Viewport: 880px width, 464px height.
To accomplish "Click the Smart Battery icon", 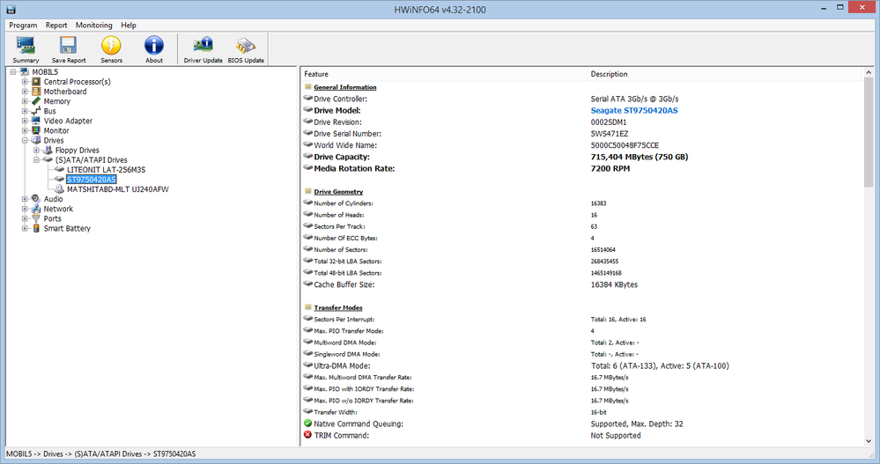I will (36, 228).
